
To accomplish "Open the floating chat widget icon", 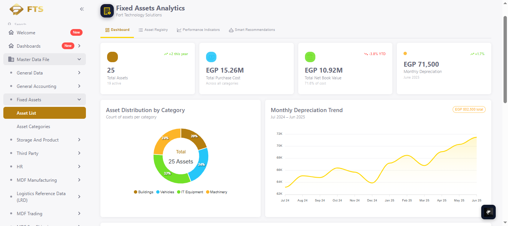I will coord(489,212).
